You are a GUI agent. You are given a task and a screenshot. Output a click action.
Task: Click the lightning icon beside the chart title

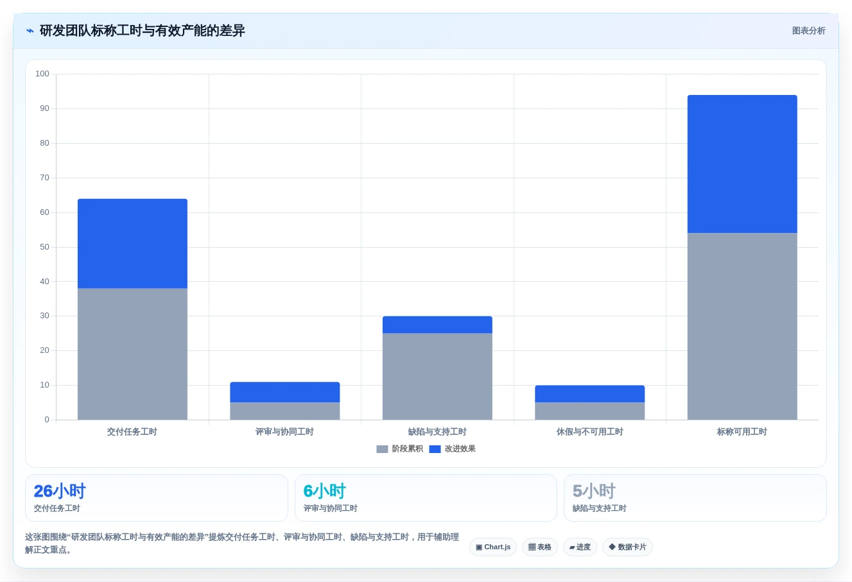tap(30, 31)
